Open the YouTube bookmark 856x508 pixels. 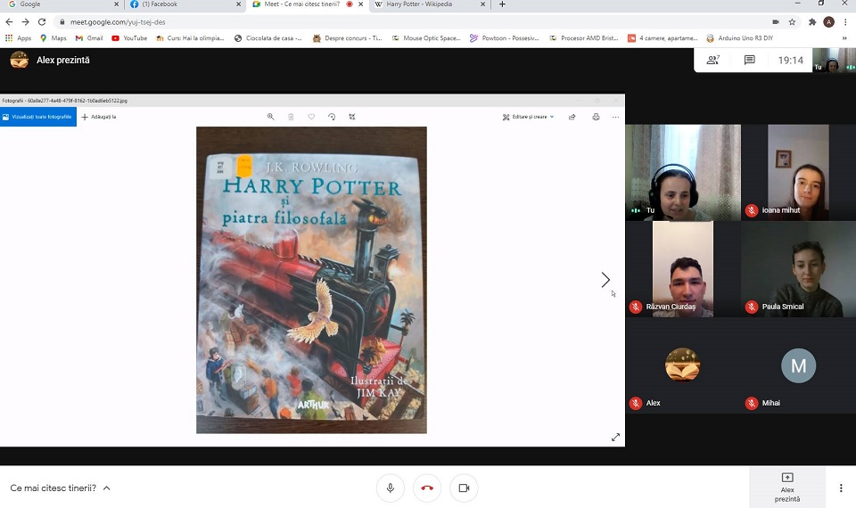tap(129, 38)
